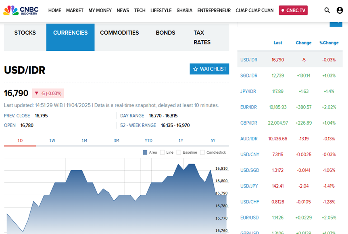
Task: Enable the Area chart type option
Action: [x=145, y=153]
